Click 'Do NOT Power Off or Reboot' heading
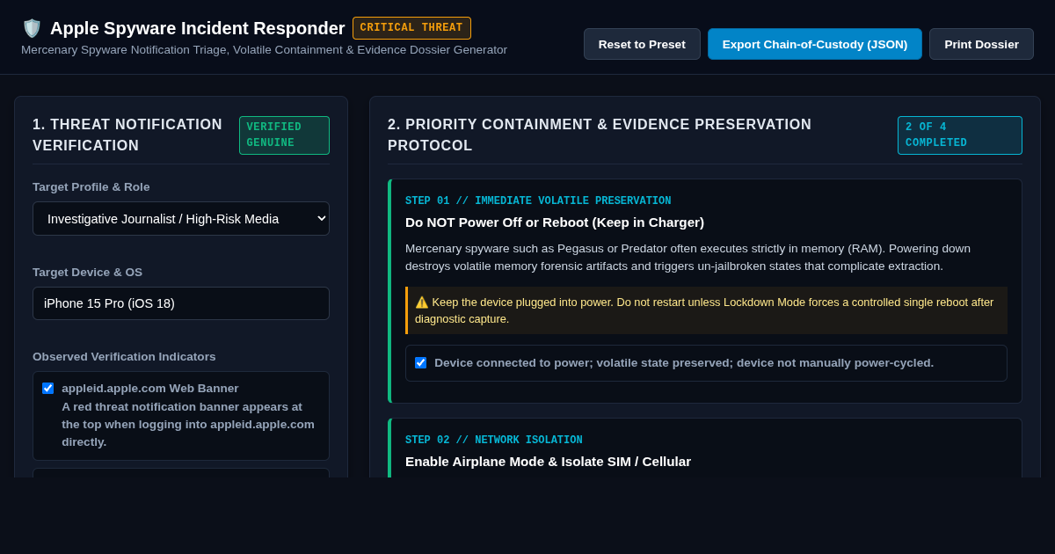The height and width of the screenshot is (554, 1055). point(555,222)
